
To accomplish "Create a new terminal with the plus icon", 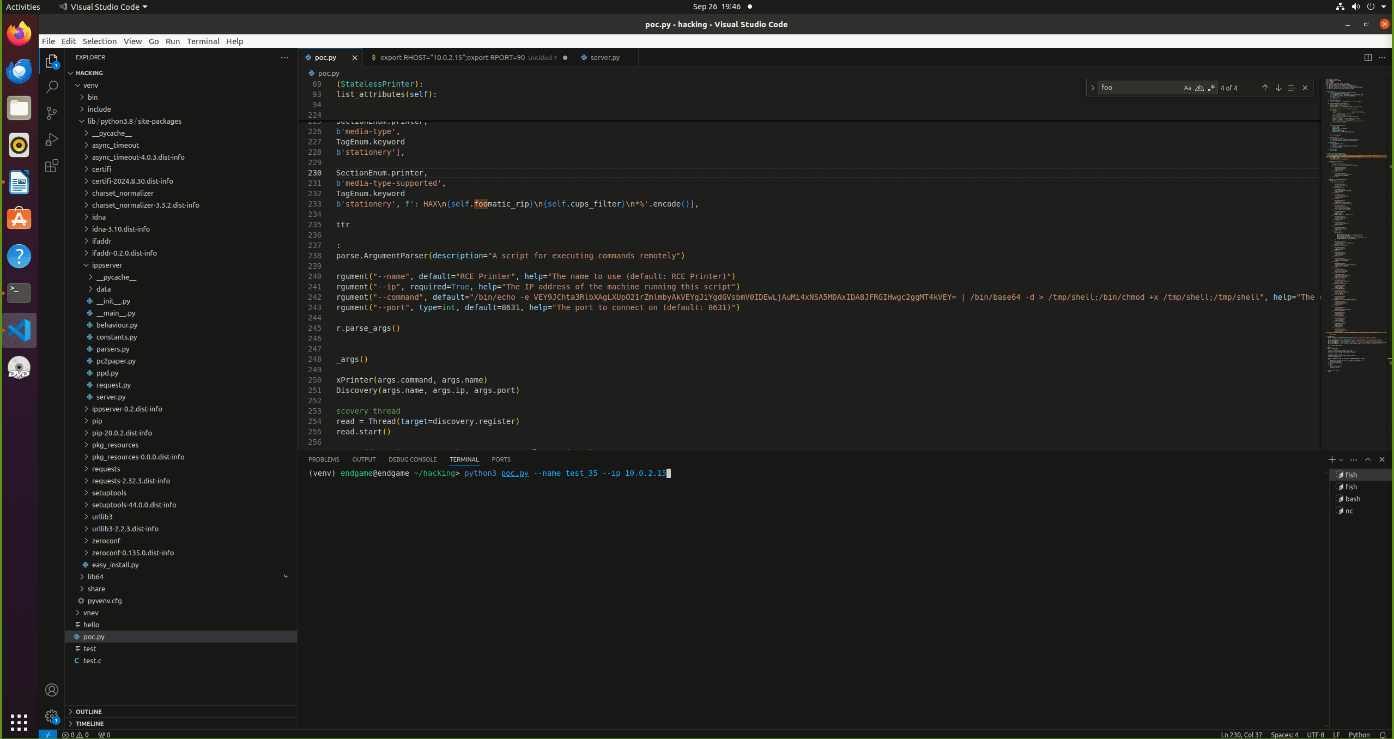I will click(x=1331, y=459).
